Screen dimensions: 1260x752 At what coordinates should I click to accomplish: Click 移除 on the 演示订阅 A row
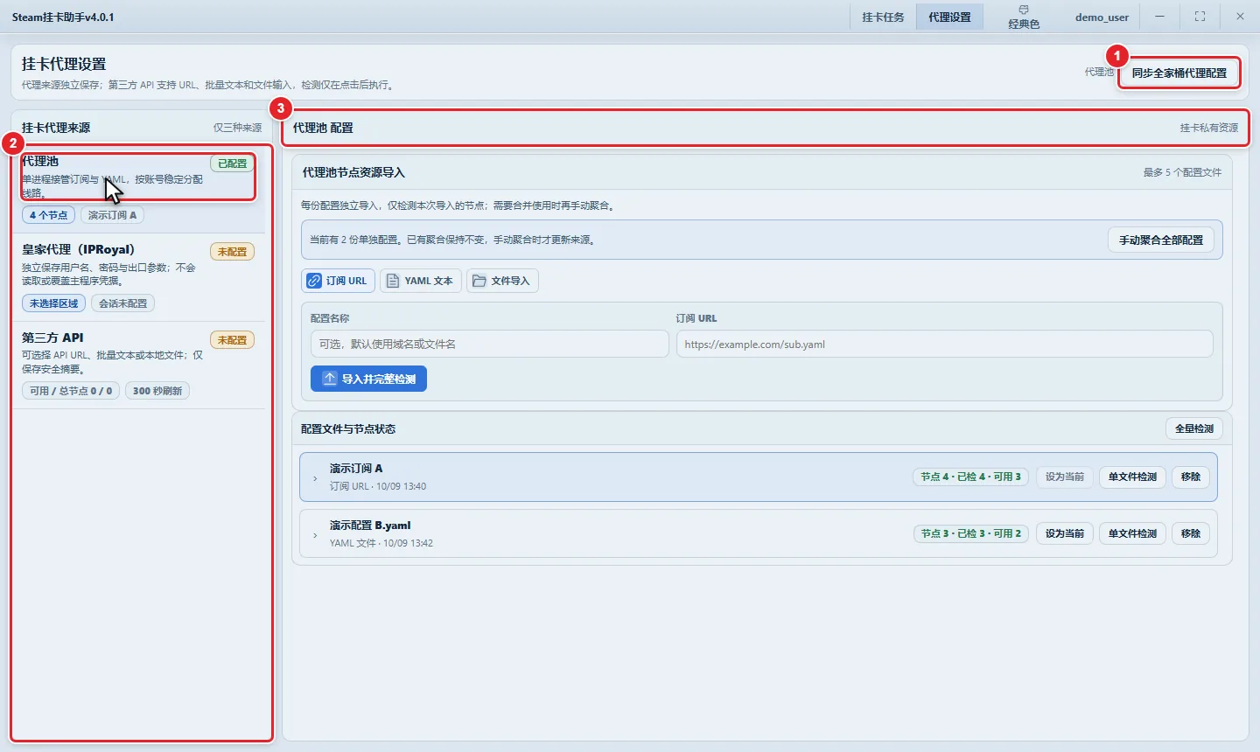point(1191,477)
